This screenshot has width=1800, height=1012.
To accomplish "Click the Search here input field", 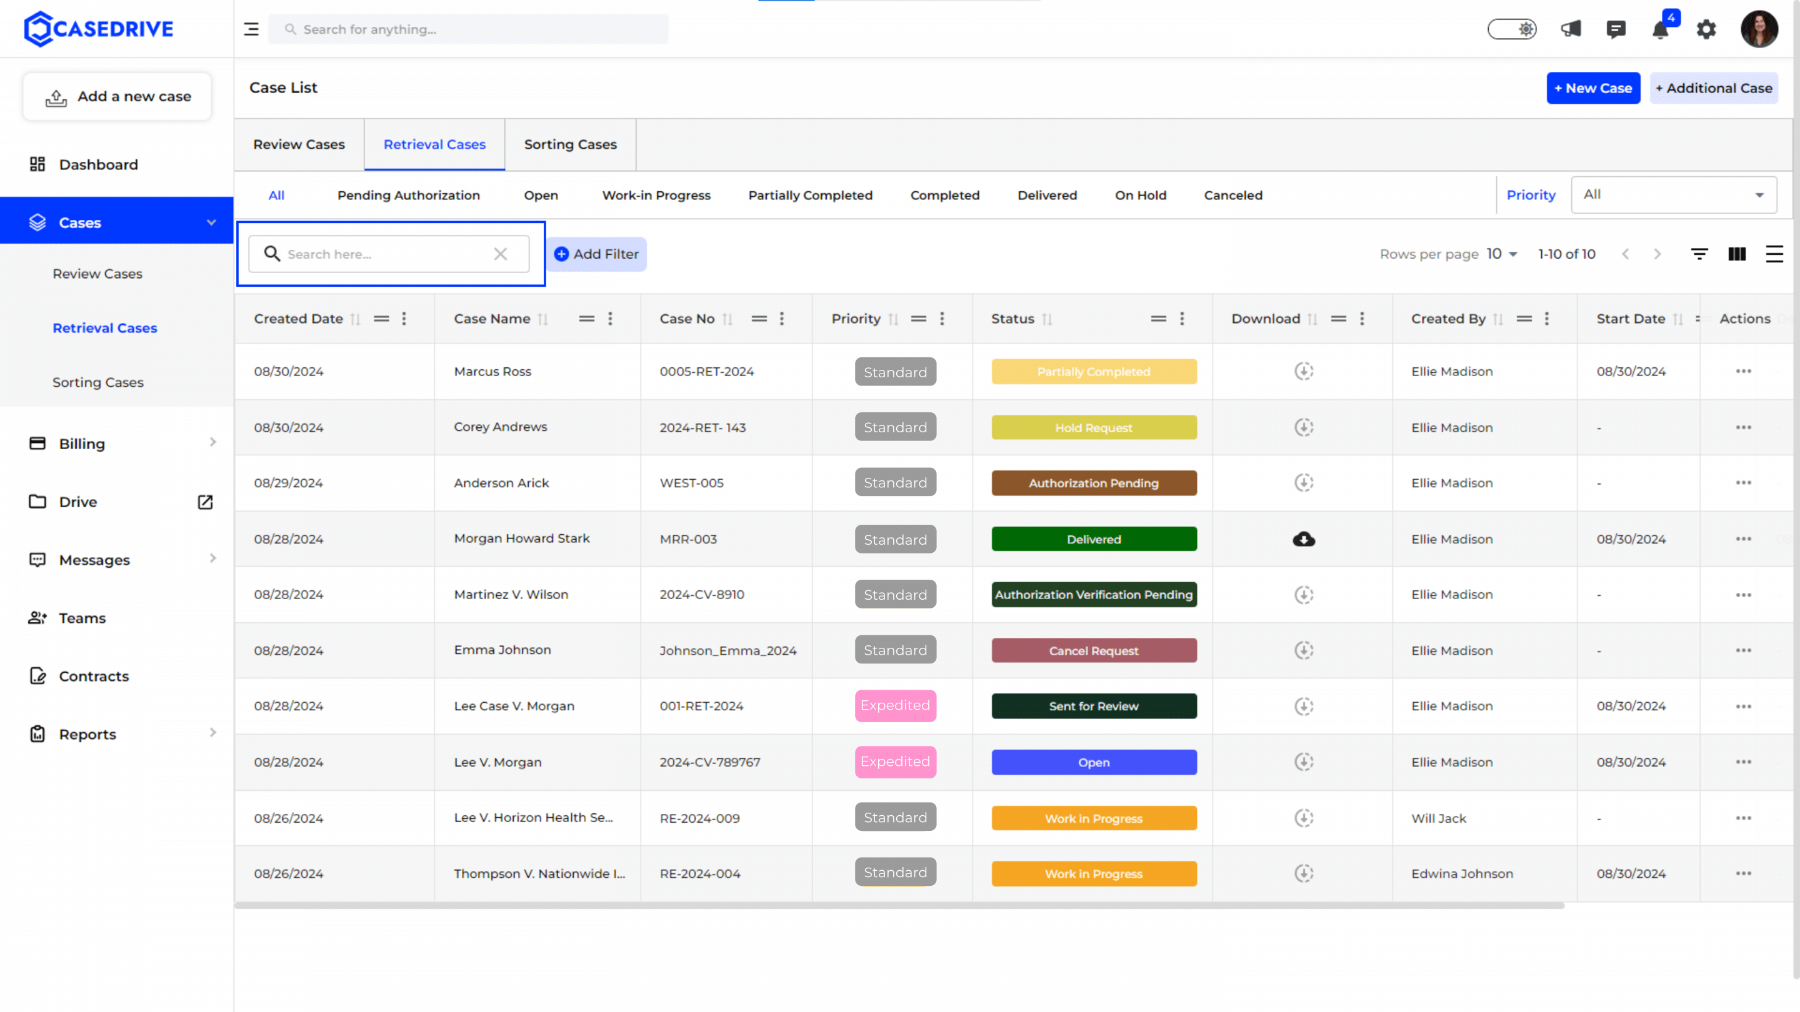I will pyautogui.click(x=389, y=254).
